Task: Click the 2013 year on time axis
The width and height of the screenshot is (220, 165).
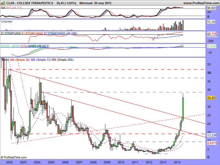Action: pos(163,162)
